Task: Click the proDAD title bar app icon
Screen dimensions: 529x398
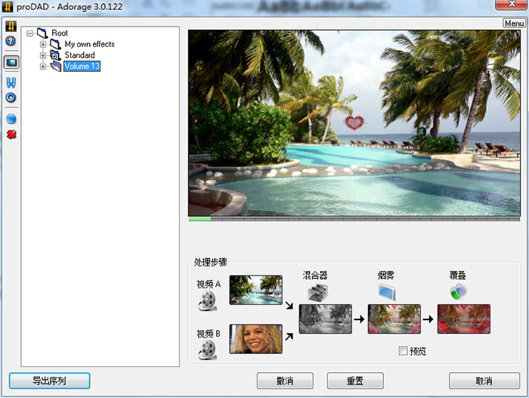Action: pyautogui.click(x=8, y=6)
